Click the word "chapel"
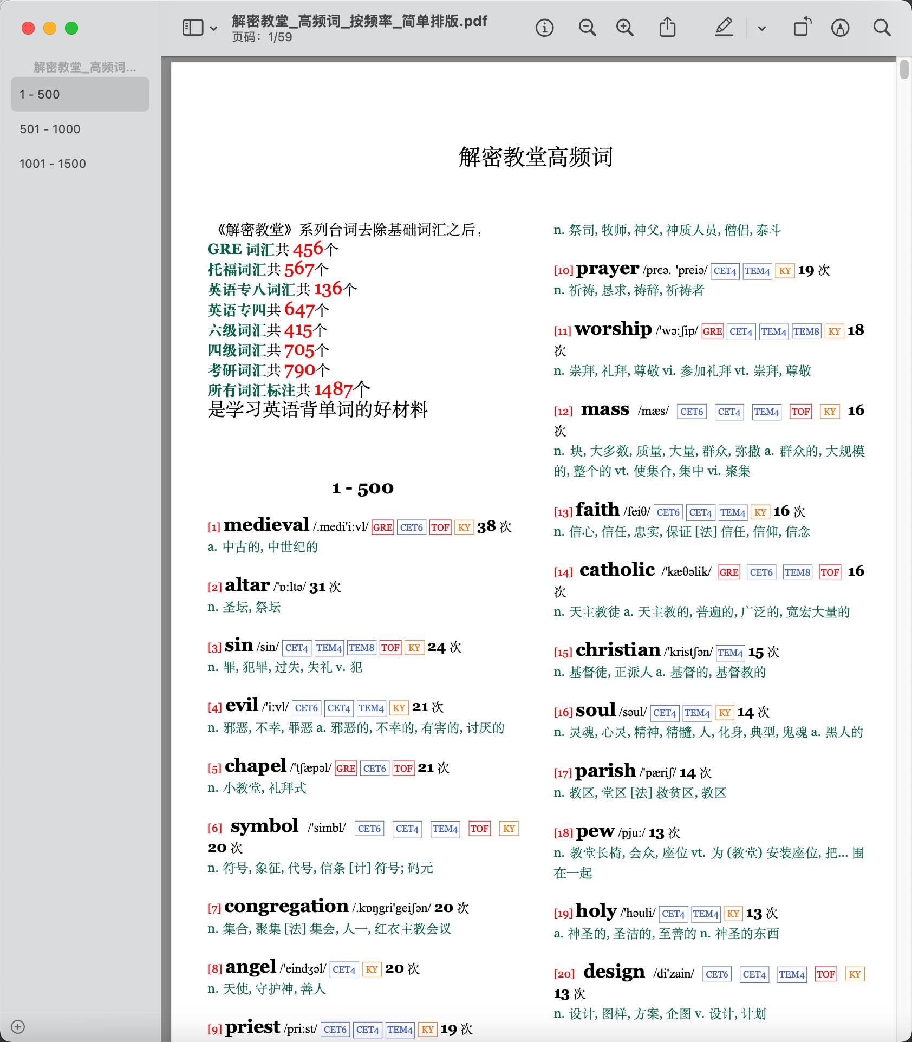912x1042 pixels. [256, 766]
